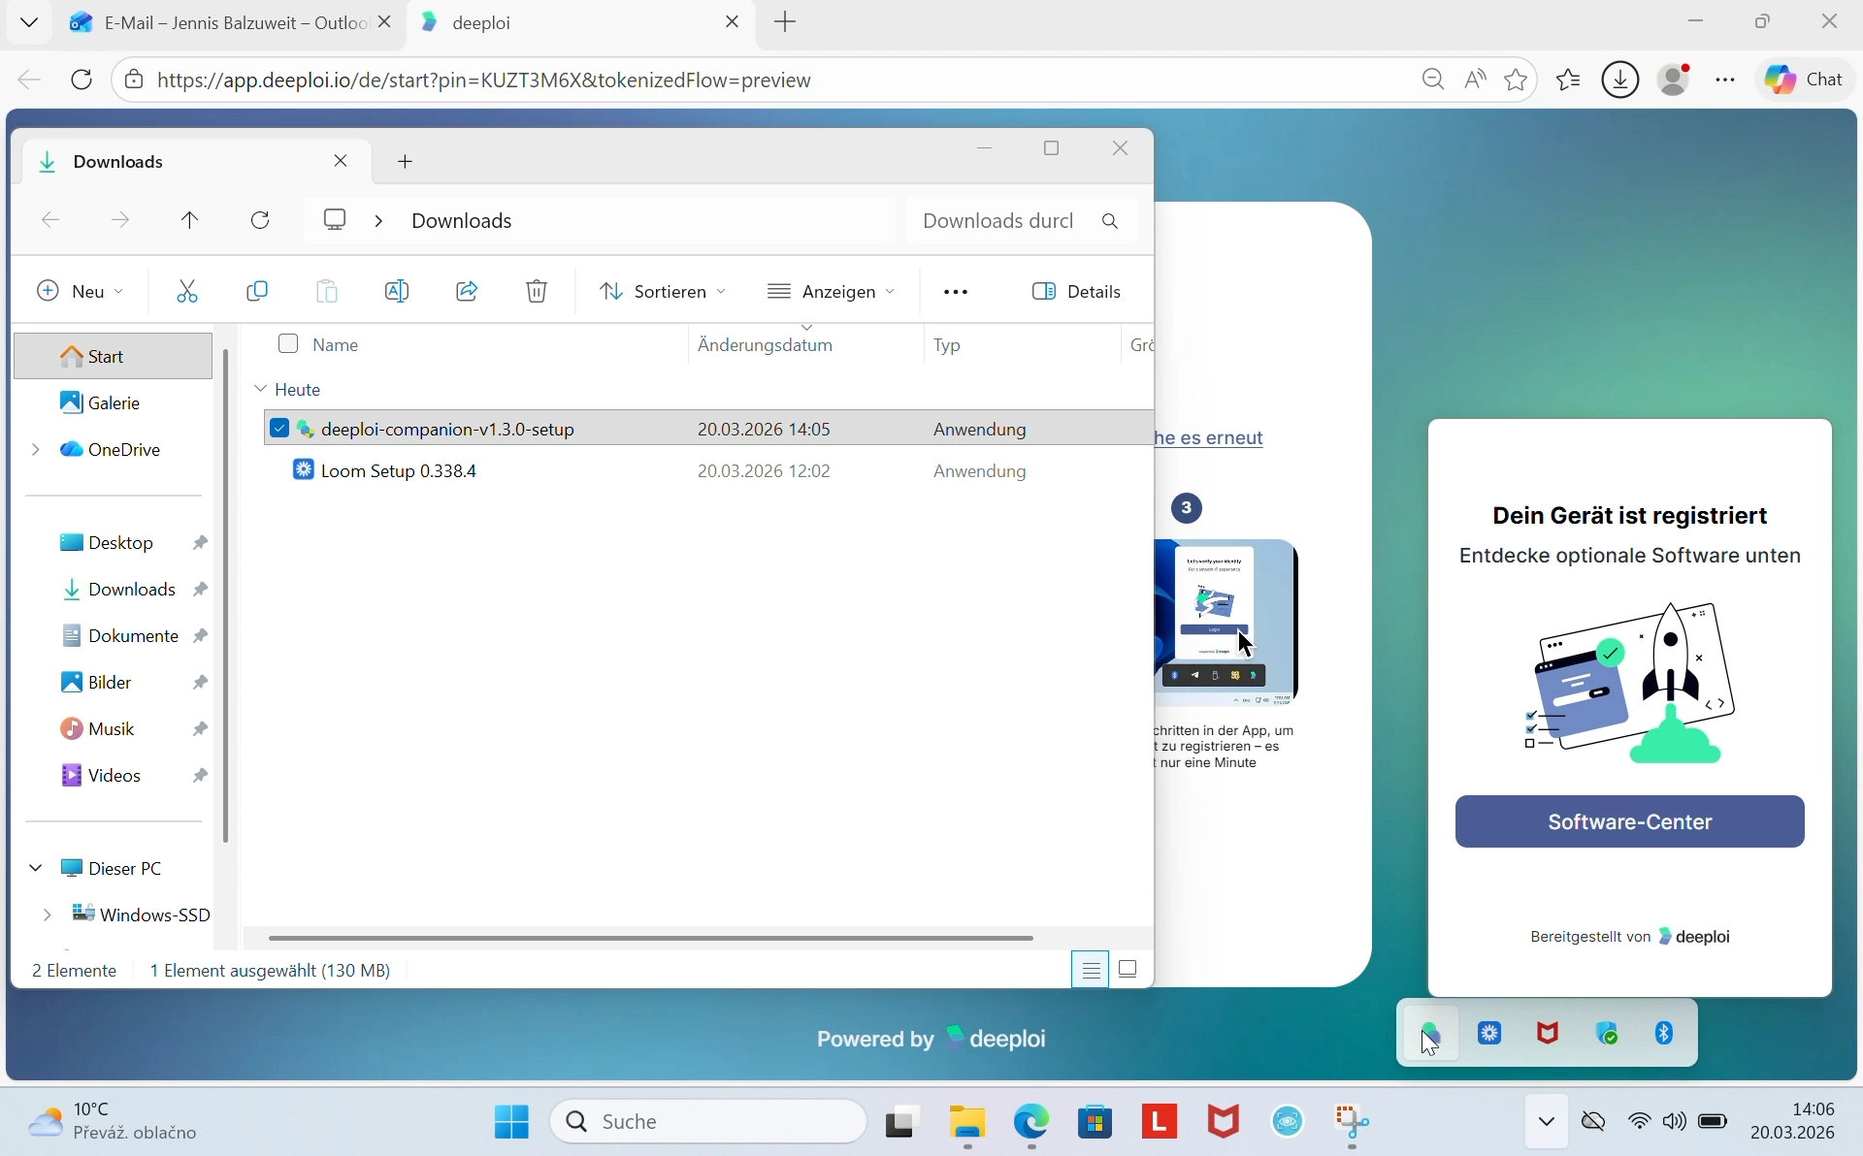Click the Delete trash can icon
The image size is (1863, 1156).
[x=537, y=292]
